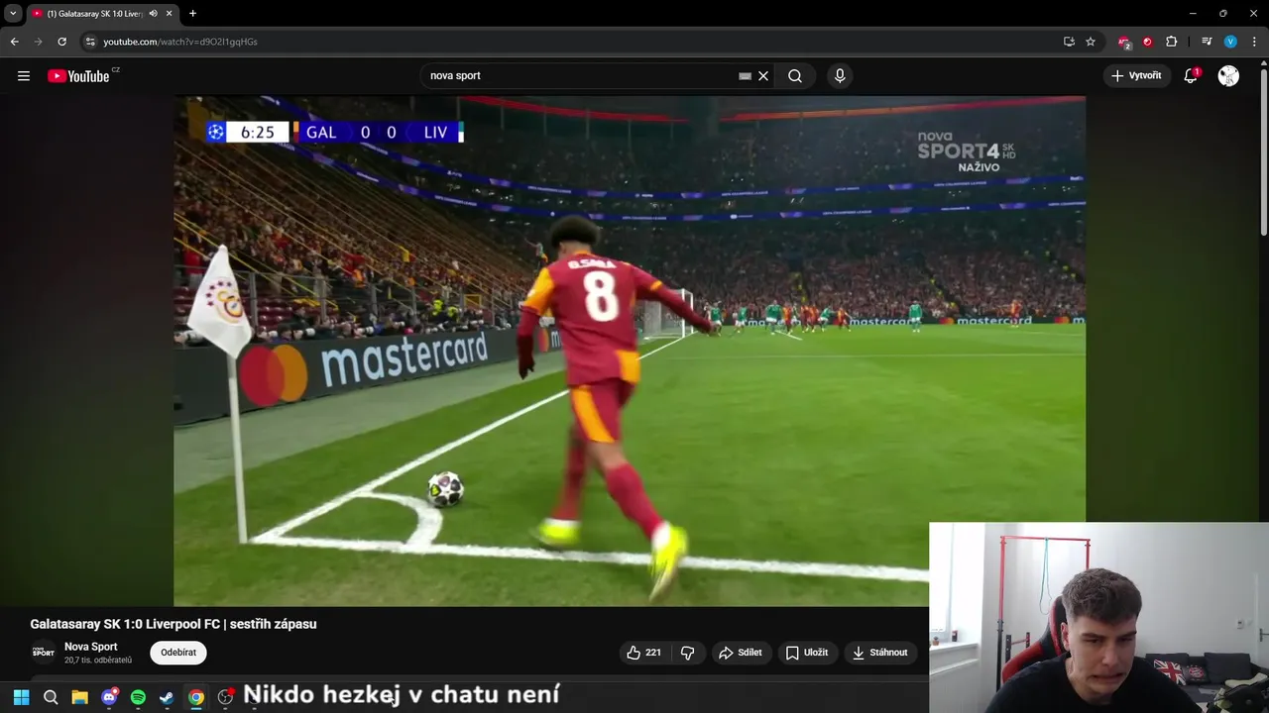Open Windows taskbar search

click(x=51, y=697)
